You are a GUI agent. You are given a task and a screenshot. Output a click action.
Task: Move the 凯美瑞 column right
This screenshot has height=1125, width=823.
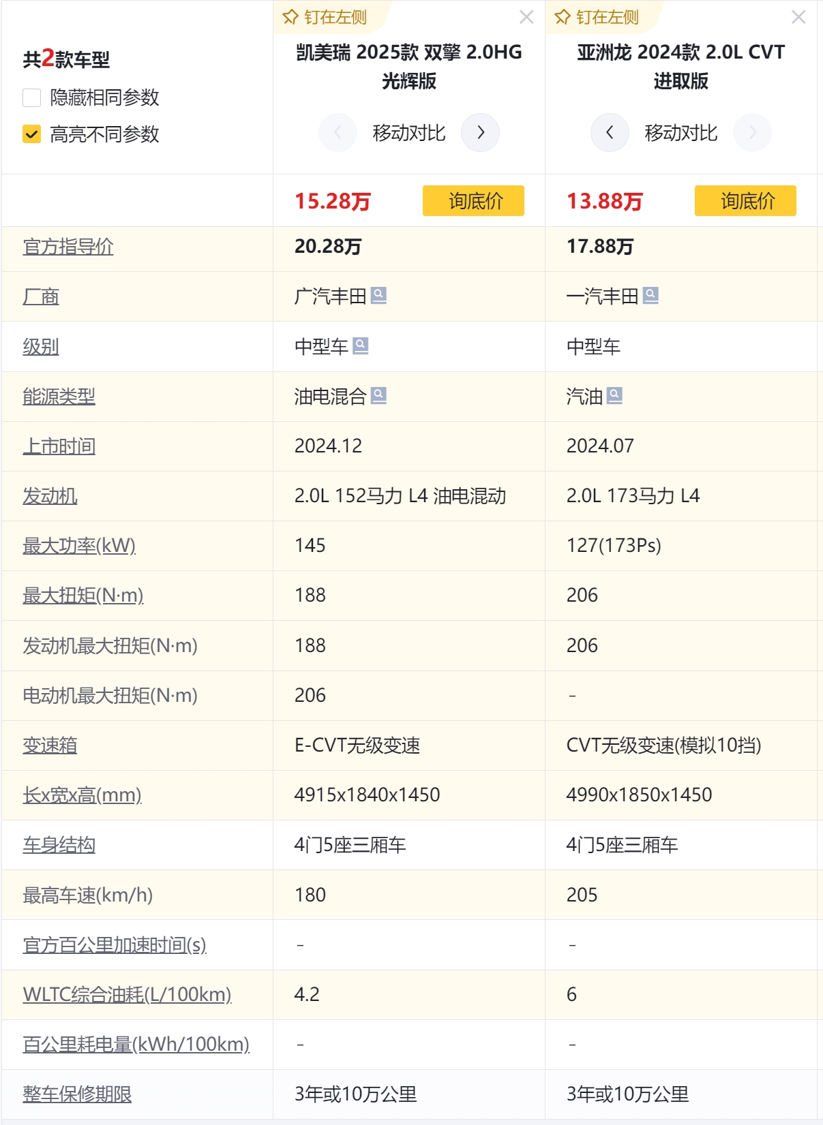click(x=481, y=132)
